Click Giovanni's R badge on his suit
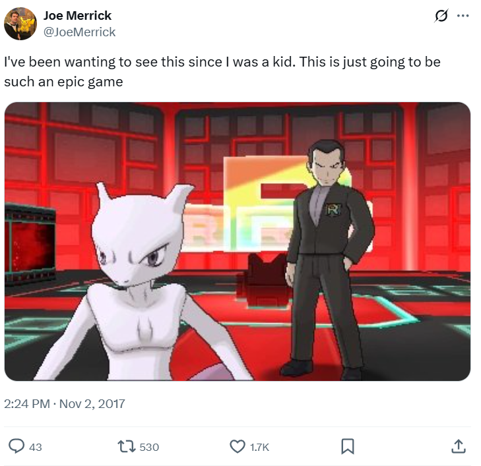Image resolution: width=481 pixels, height=466 pixels. pos(333,210)
